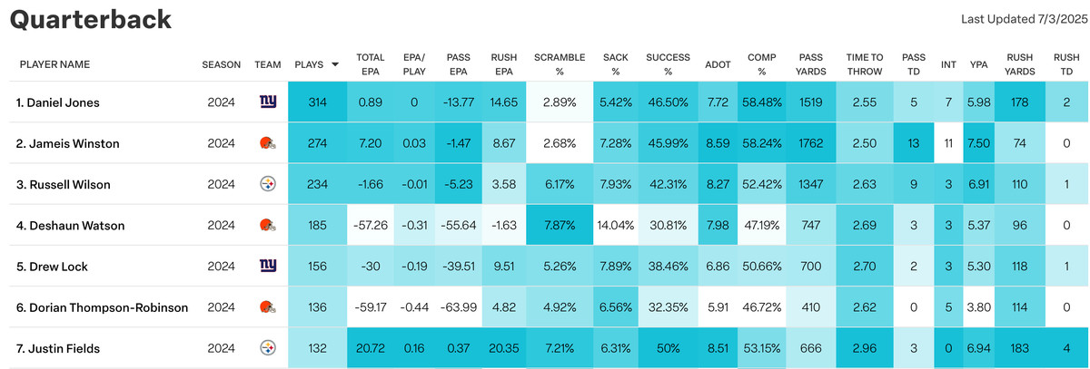1090x369 pixels.
Task: Click the Browns logo beside Jameis Winston
Action: 267,143
